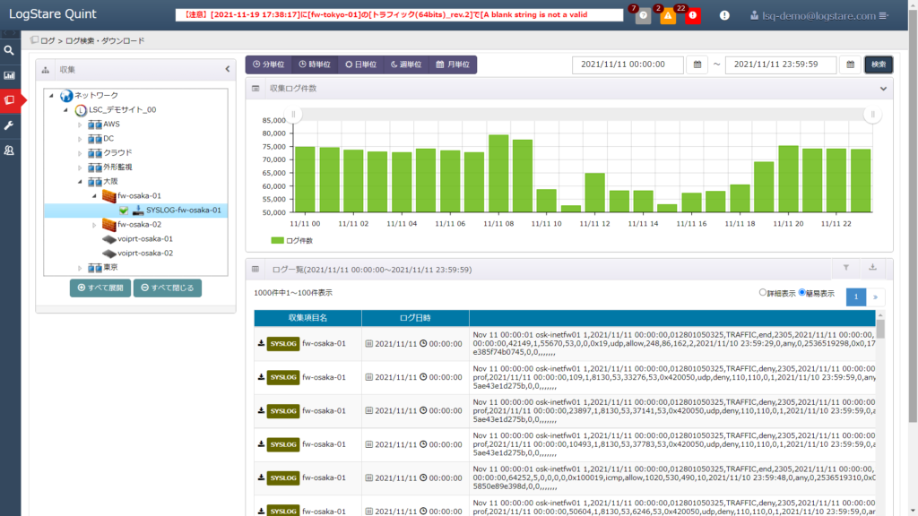The height and width of the screenshot is (516, 918).
Task: Select the 詳細表示 radio button
Action: (762, 293)
